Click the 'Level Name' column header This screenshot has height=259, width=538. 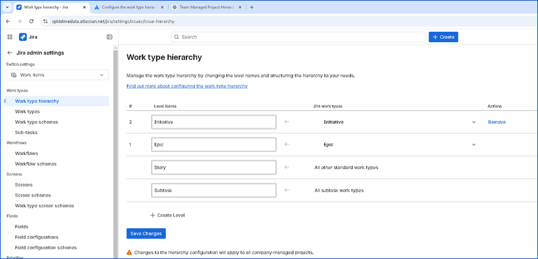165,106
